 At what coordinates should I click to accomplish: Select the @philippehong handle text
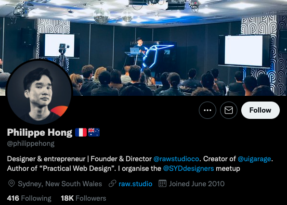[31, 143]
